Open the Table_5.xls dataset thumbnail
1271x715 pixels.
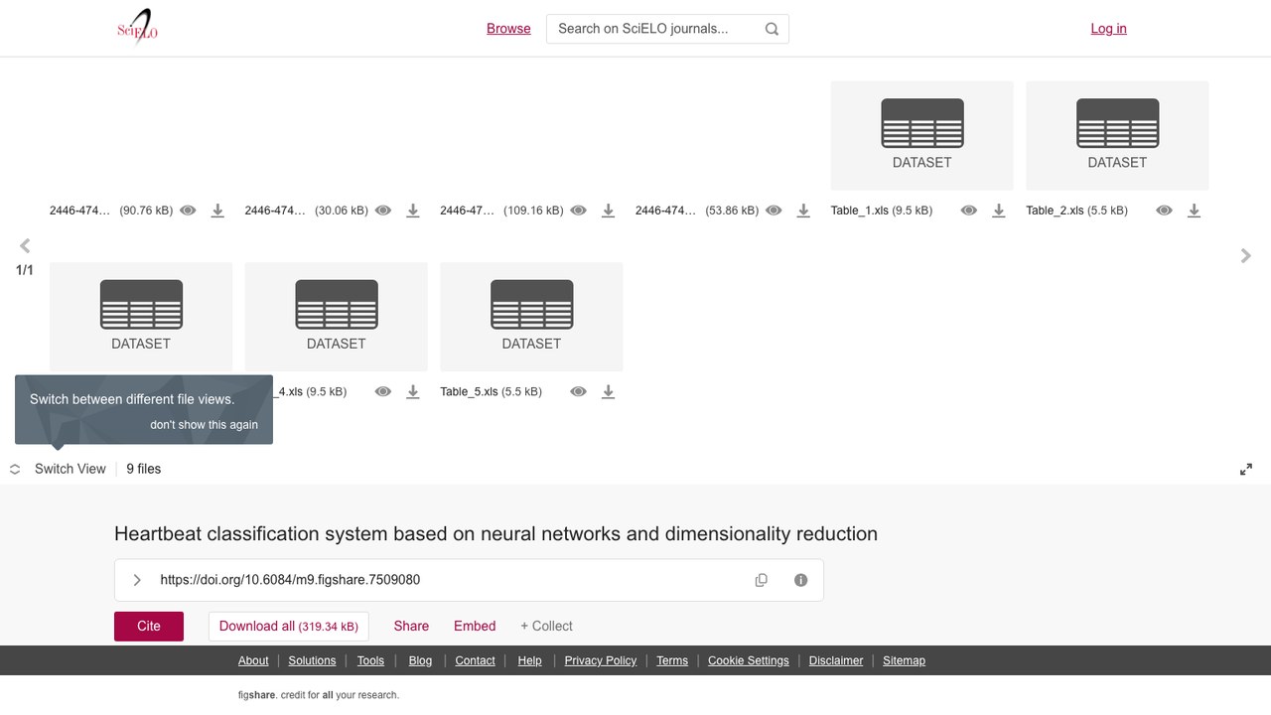[531, 317]
